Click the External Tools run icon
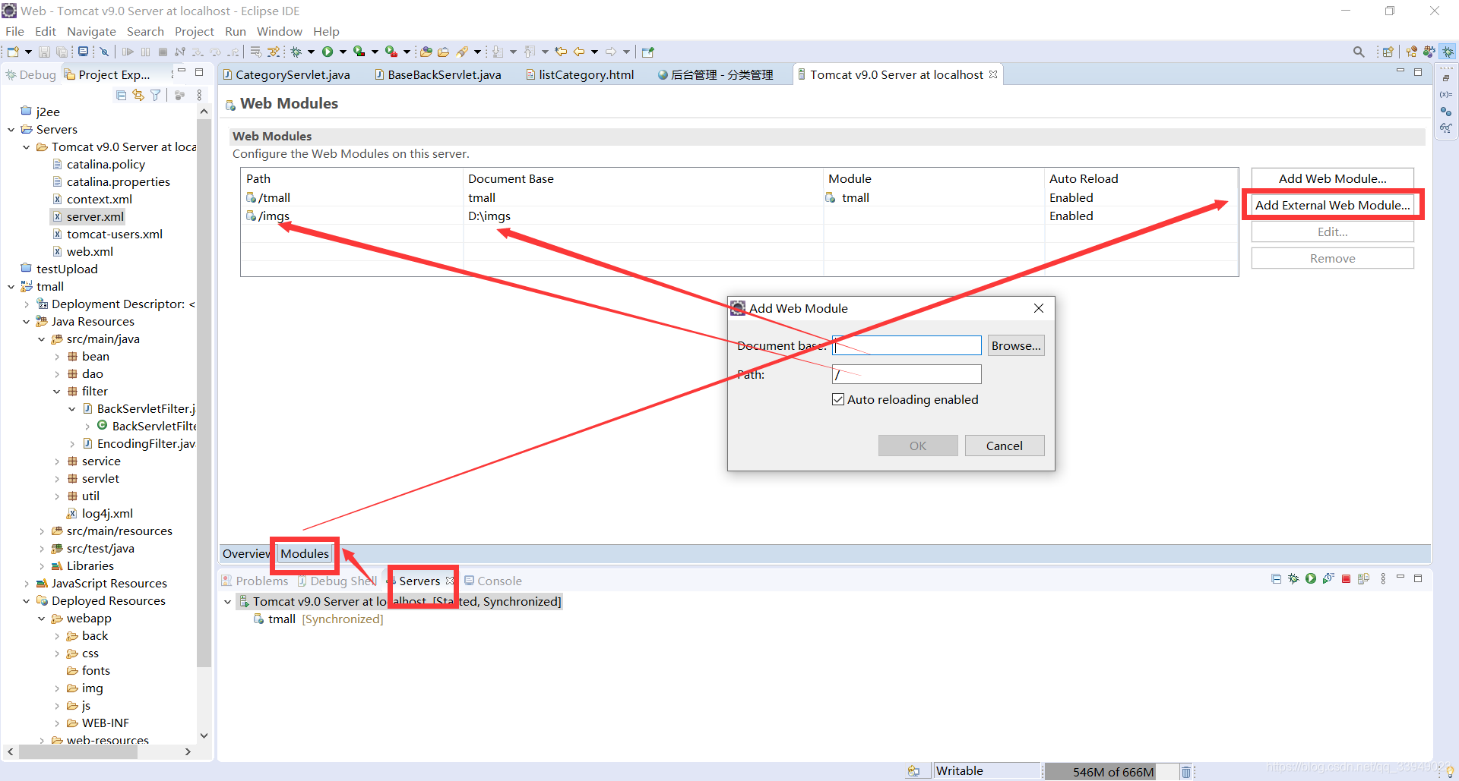The image size is (1459, 781). pyautogui.click(x=391, y=52)
